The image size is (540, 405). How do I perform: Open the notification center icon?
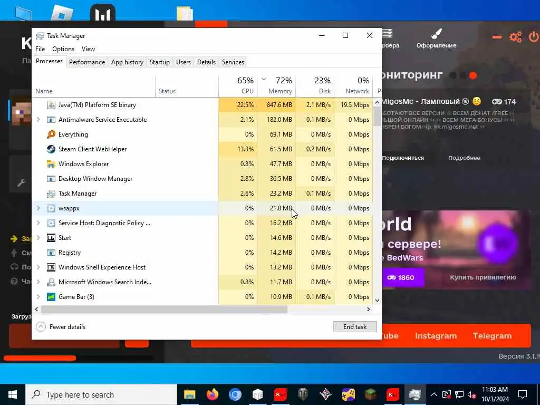coord(523,394)
